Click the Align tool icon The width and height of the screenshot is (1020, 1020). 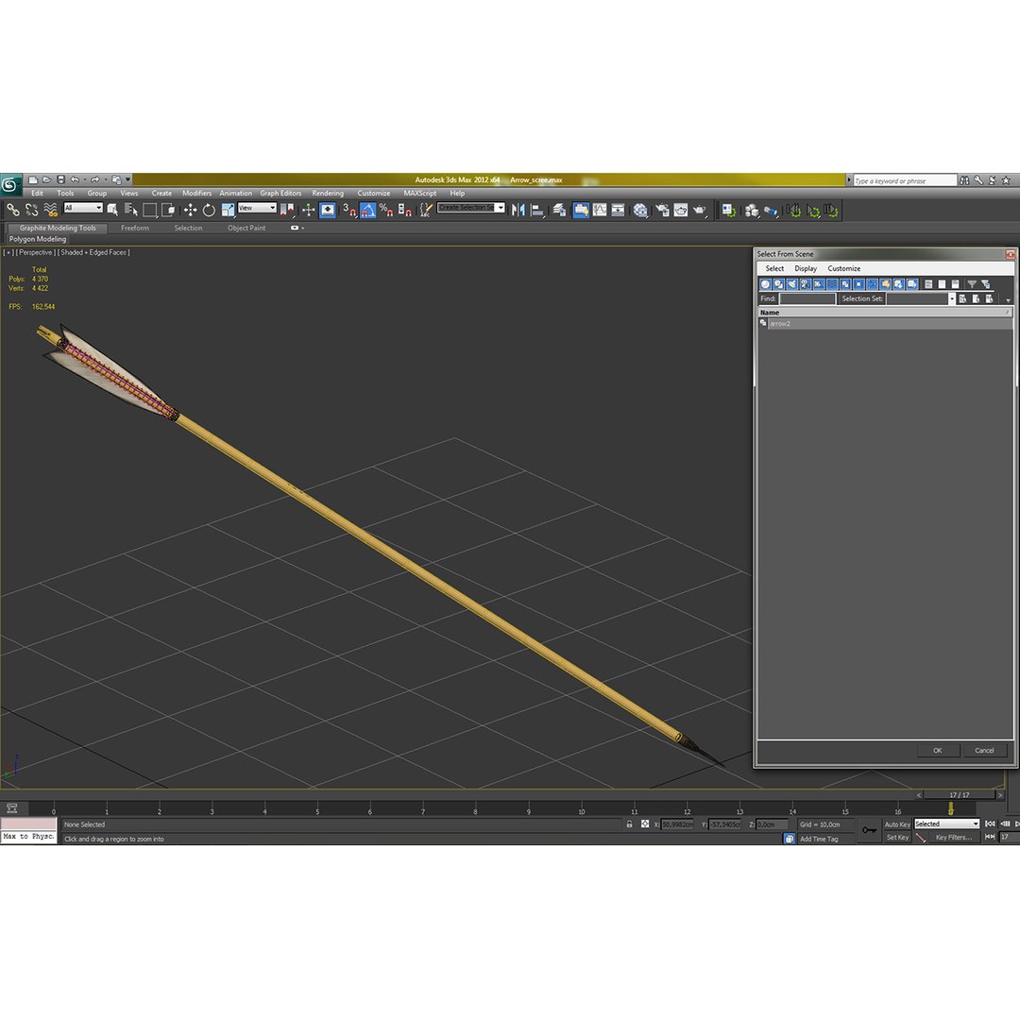pyautogui.click(x=537, y=210)
